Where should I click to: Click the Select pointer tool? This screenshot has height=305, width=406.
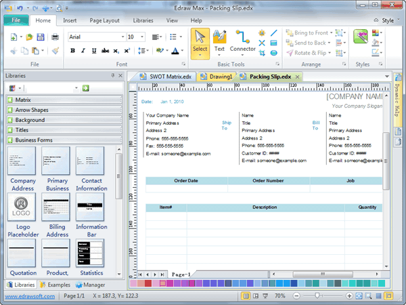[x=200, y=41]
